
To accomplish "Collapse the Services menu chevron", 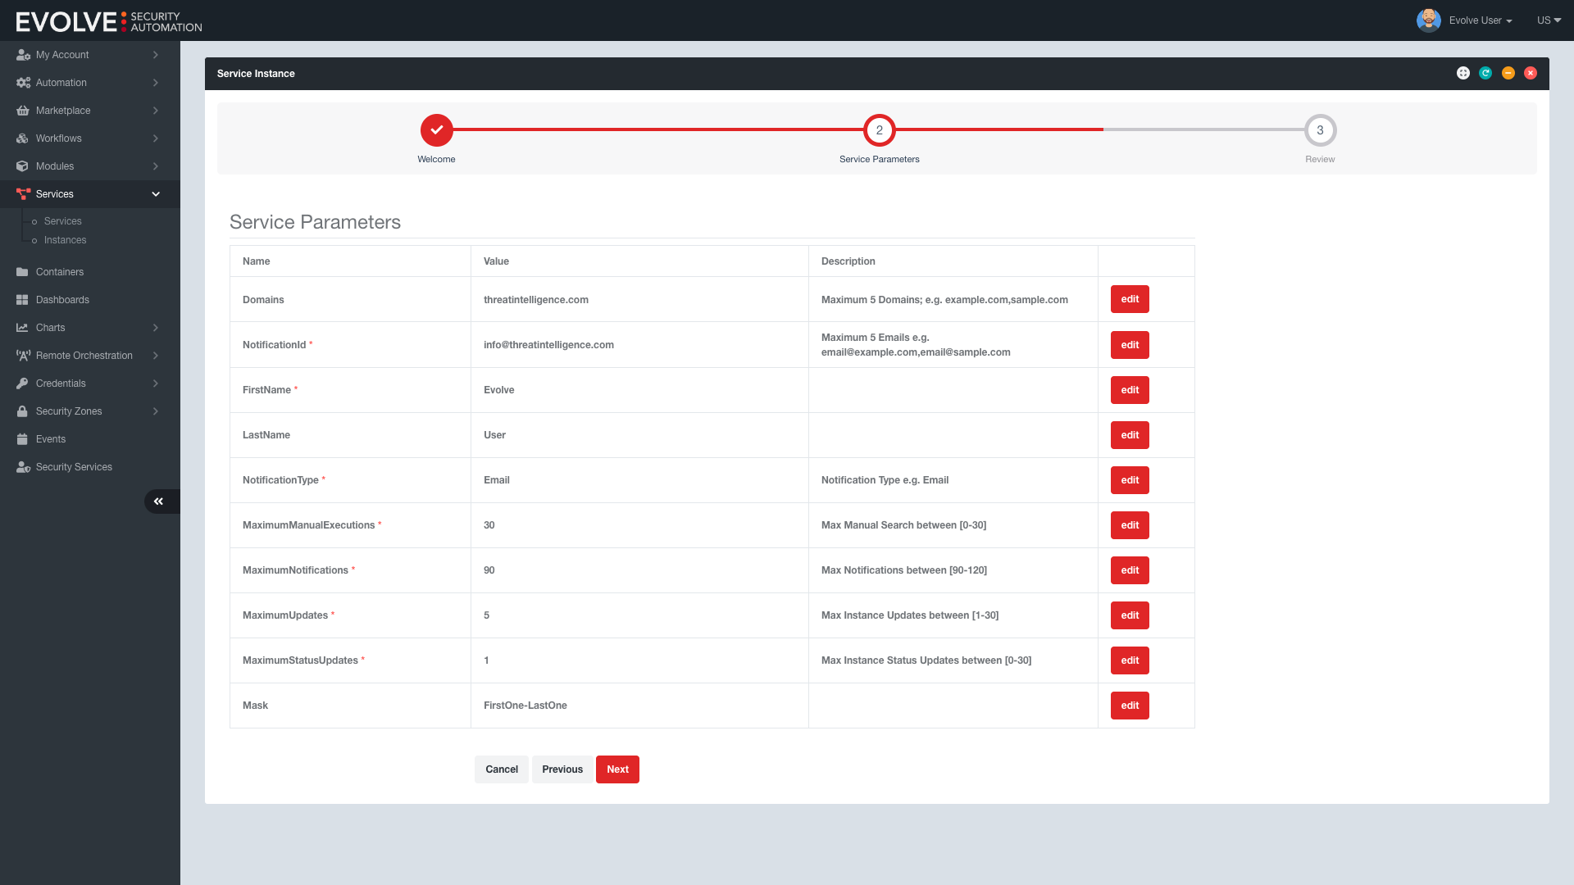I will [x=156, y=194].
